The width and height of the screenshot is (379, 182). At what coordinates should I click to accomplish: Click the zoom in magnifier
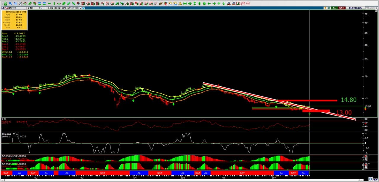[x=229, y=4]
